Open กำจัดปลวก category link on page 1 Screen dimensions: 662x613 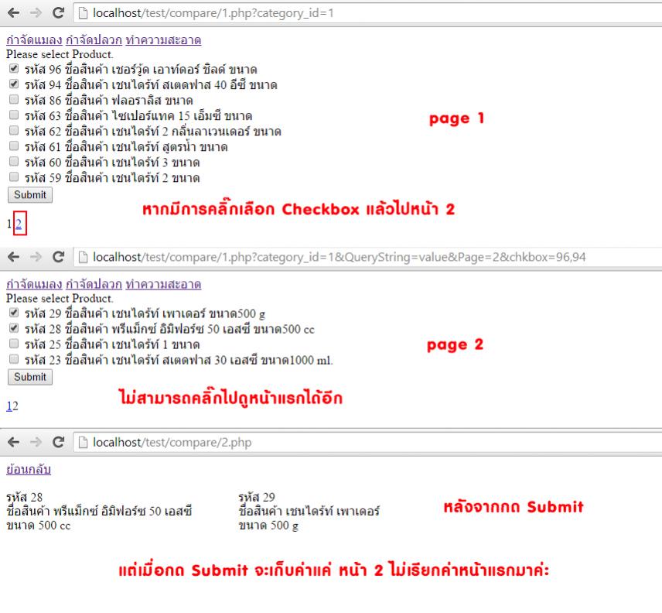pyautogui.click(x=94, y=40)
